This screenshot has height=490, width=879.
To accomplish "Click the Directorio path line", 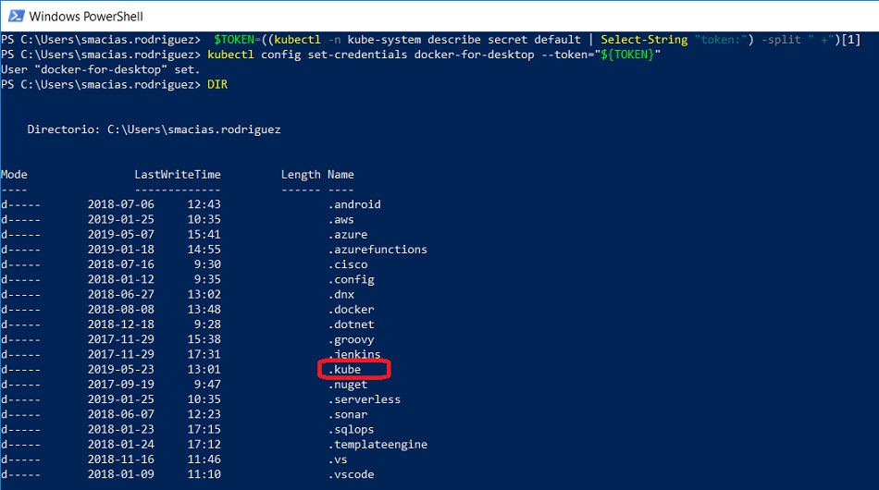I will (155, 129).
